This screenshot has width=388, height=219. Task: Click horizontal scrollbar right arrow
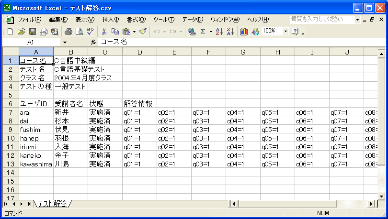coord(371,204)
